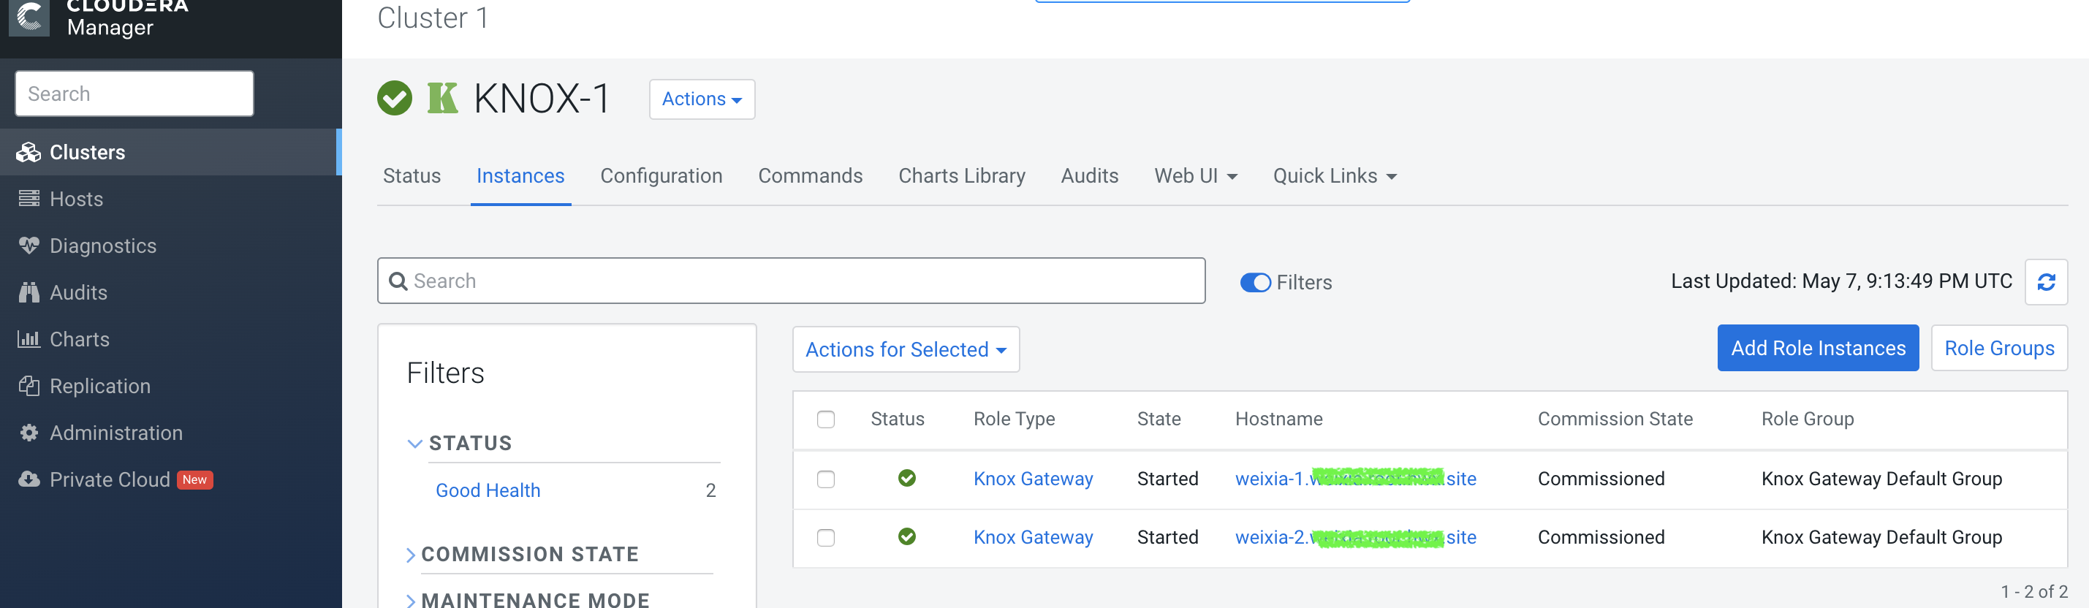Open the Actions for Selected dropdown
Image resolution: width=2089 pixels, height=608 pixels.
tap(905, 349)
